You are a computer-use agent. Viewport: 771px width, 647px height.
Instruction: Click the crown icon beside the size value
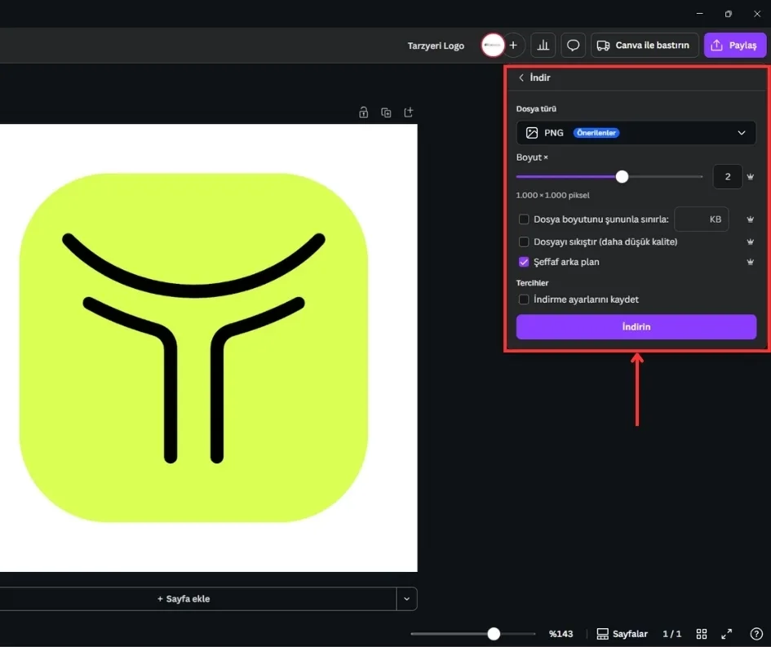751,176
